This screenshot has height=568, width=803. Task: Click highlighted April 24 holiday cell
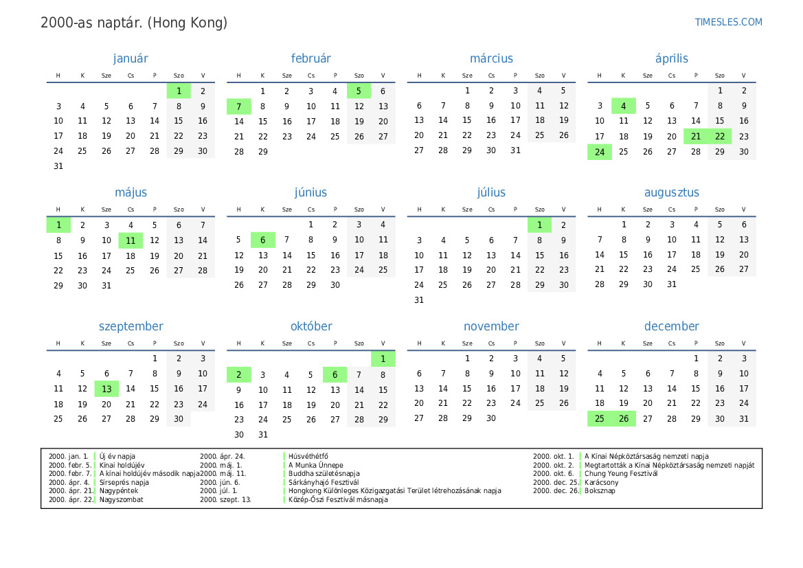point(599,152)
